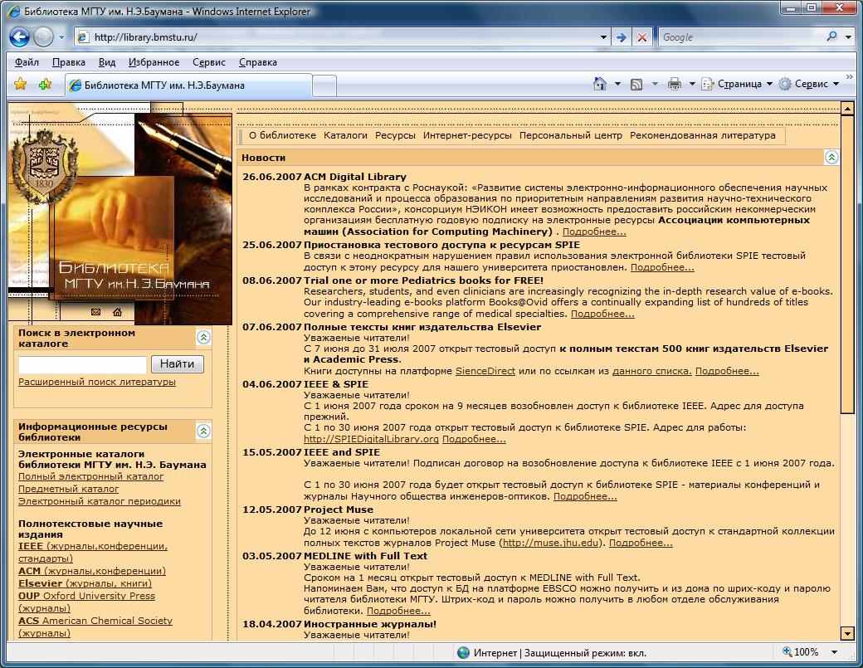The height and width of the screenshot is (668, 863).
Task: Click the search magnifier icon
Action: pyautogui.click(x=831, y=37)
